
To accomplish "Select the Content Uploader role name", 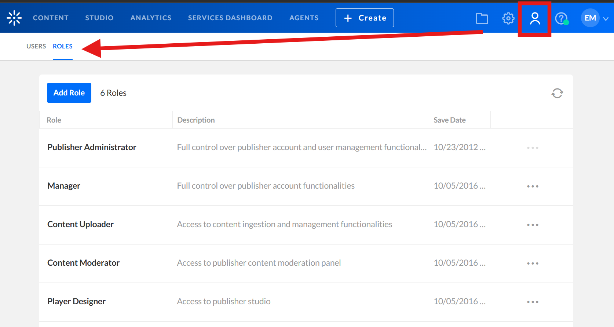I will (80, 224).
